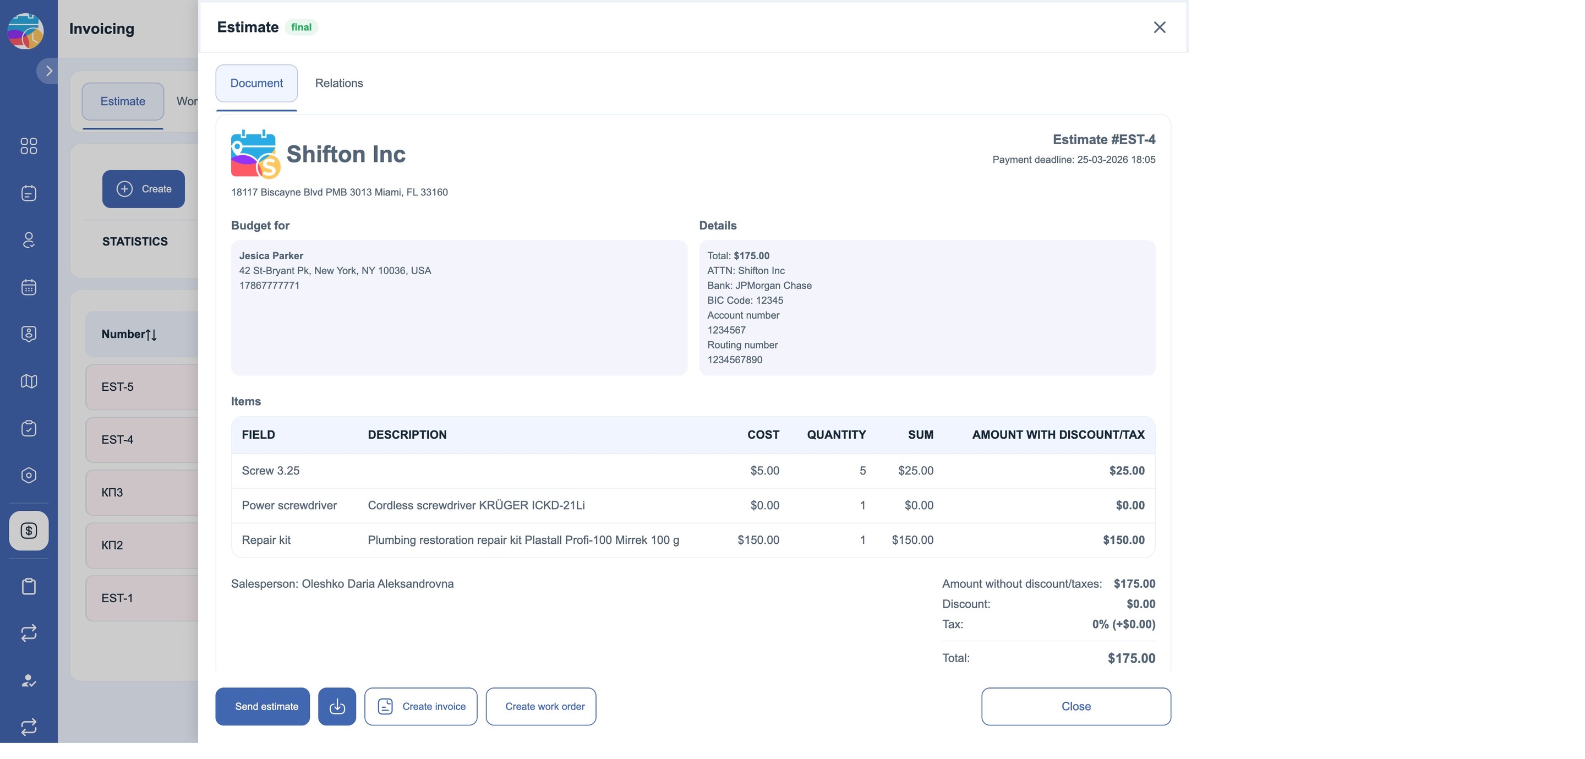Open the EST-4 row in list
The image size is (1585, 759).
click(142, 440)
